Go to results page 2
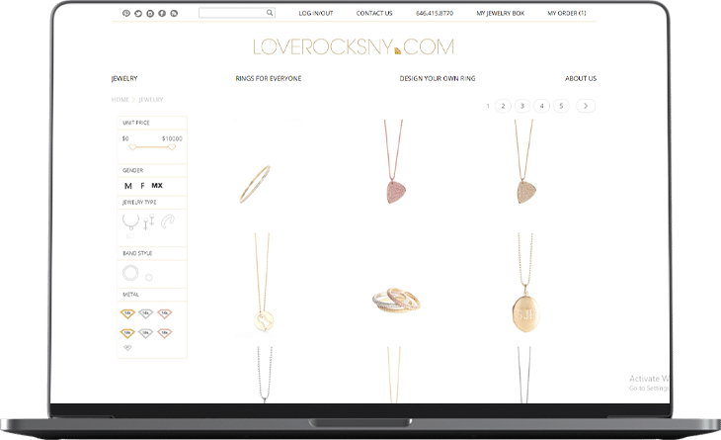The height and width of the screenshot is (440, 721). [503, 106]
